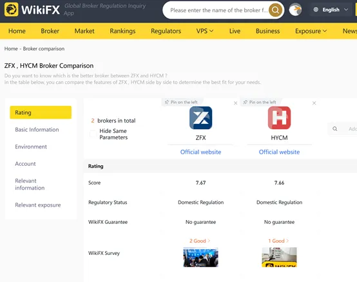Image resolution: width=357 pixels, height=282 pixels.
Task: Click the ZFX broker logo
Action: click(200, 118)
